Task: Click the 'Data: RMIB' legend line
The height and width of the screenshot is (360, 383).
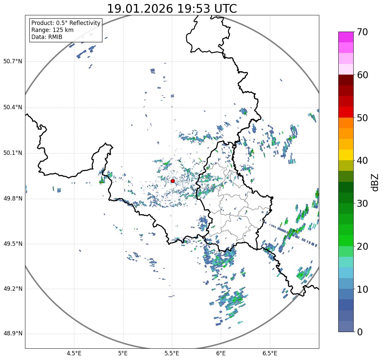Action: tap(47, 37)
